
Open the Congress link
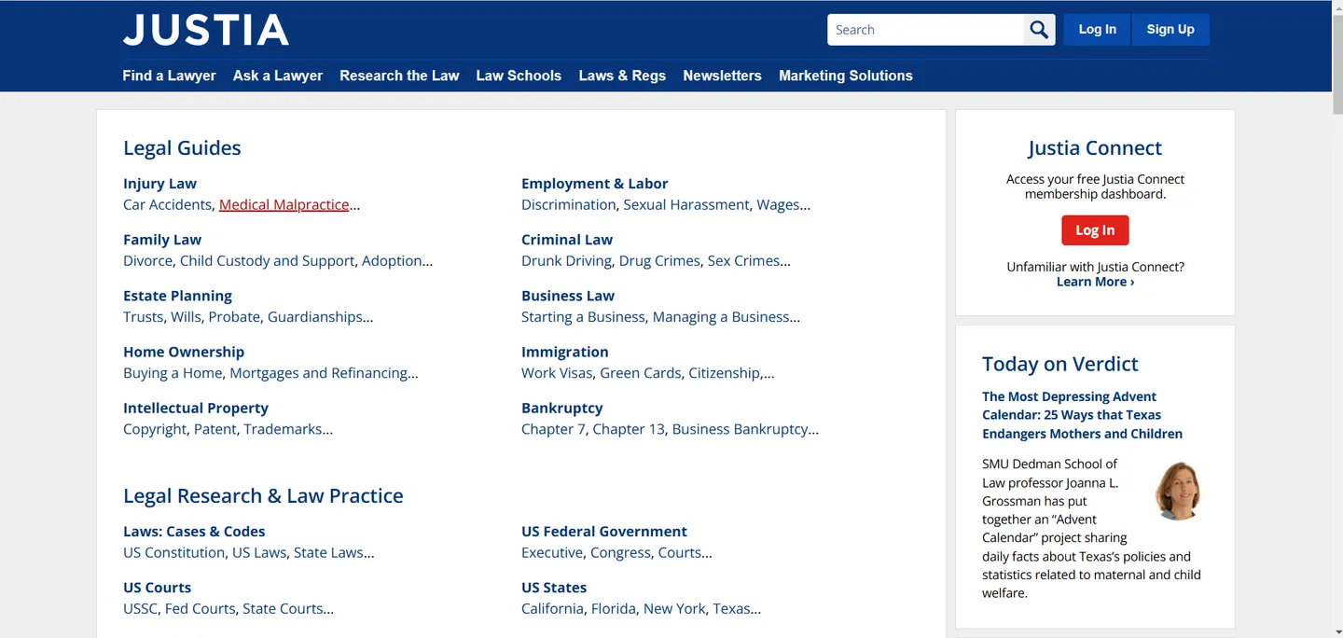pyautogui.click(x=620, y=552)
